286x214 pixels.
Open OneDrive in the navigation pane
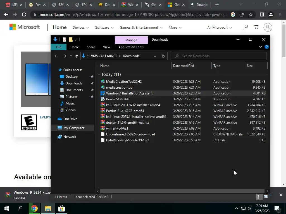pos(70,119)
